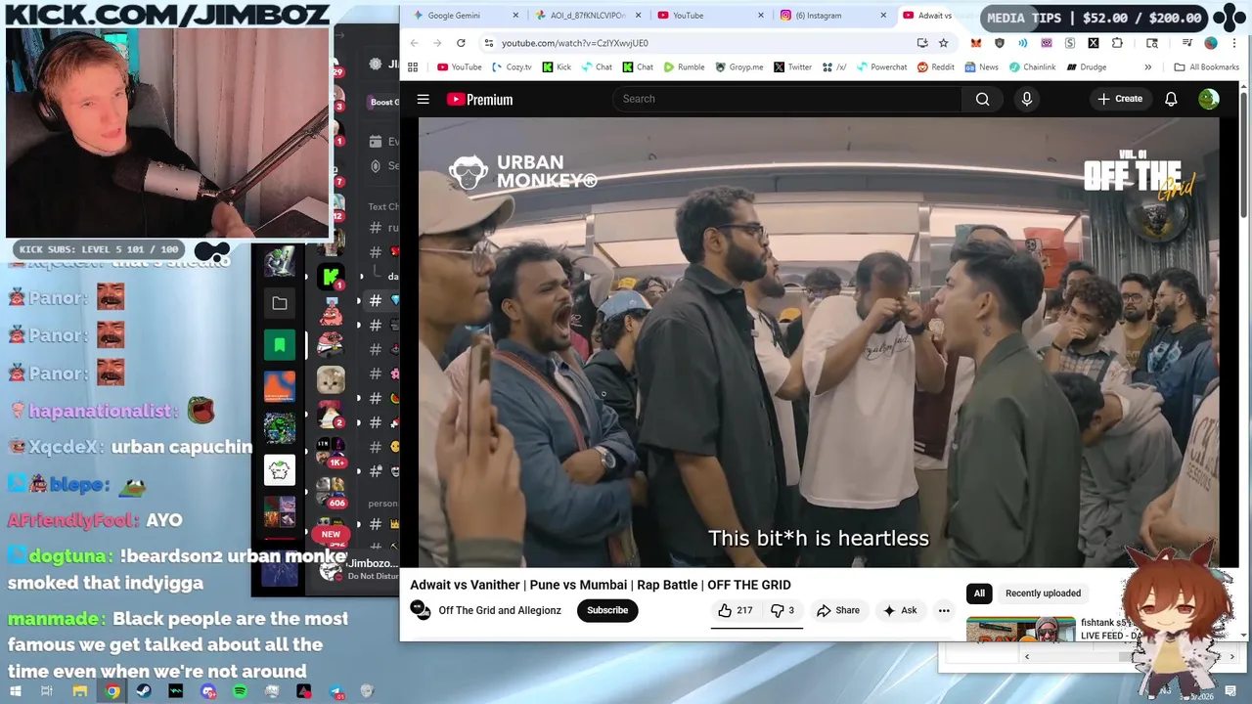Like the video with 217 likes
The width and height of the screenshot is (1252, 704).
pyautogui.click(x=736, y=610)
